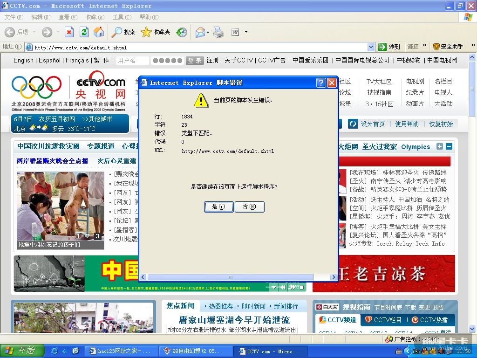Click the set-as-homepage icon
This screenshot has width=477, height=358.
[353, 124]
